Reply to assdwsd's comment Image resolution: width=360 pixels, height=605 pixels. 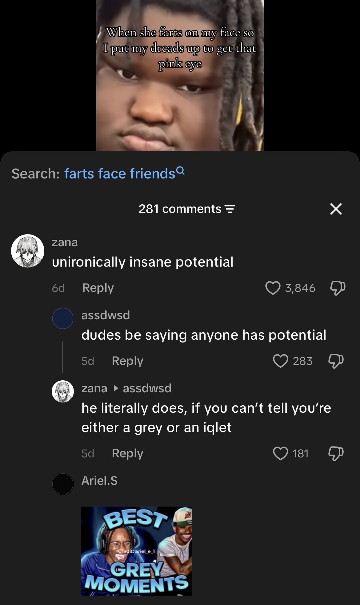tap(127, 361)
